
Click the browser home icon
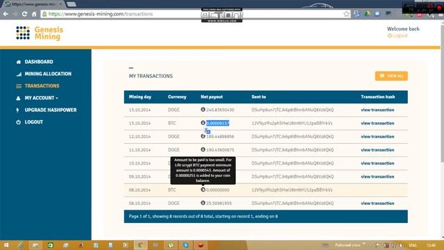tap(34, 14)
